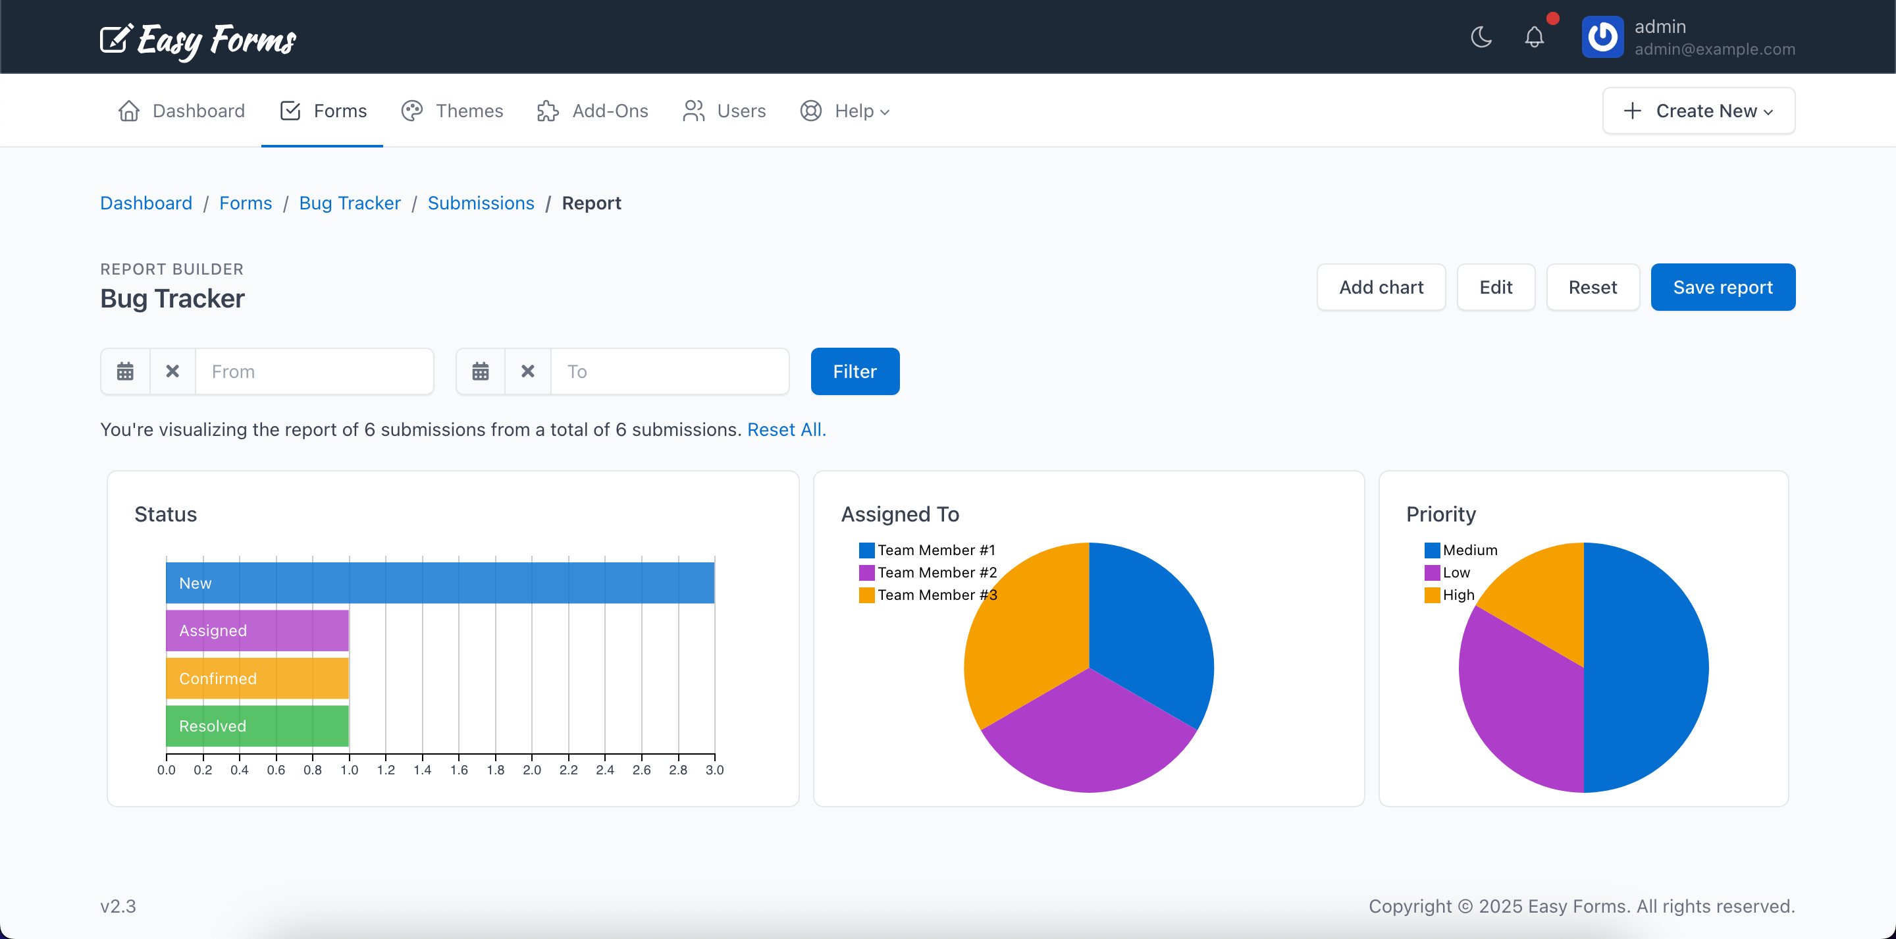
Task: Open the To date calendar picker
Action: click(x=481, y=371)
